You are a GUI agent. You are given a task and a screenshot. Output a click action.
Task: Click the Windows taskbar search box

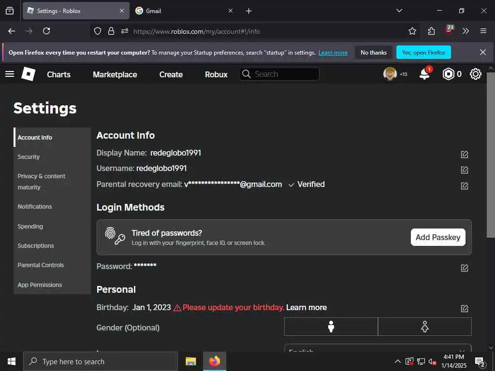(101, 361)
